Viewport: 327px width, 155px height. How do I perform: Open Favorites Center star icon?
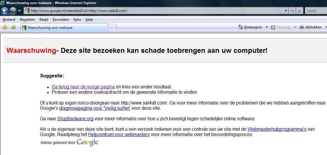point(5,27)
